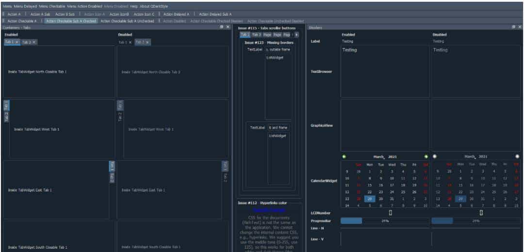Close Tab 2 in the Enabled tab widget
The height and width of the screenshot is (252, 524).
(x=34, y=42)
